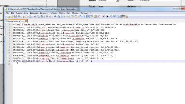185x104 pixels.
Task: Create a new document with New icon
Action: click(x=8, y=16)
